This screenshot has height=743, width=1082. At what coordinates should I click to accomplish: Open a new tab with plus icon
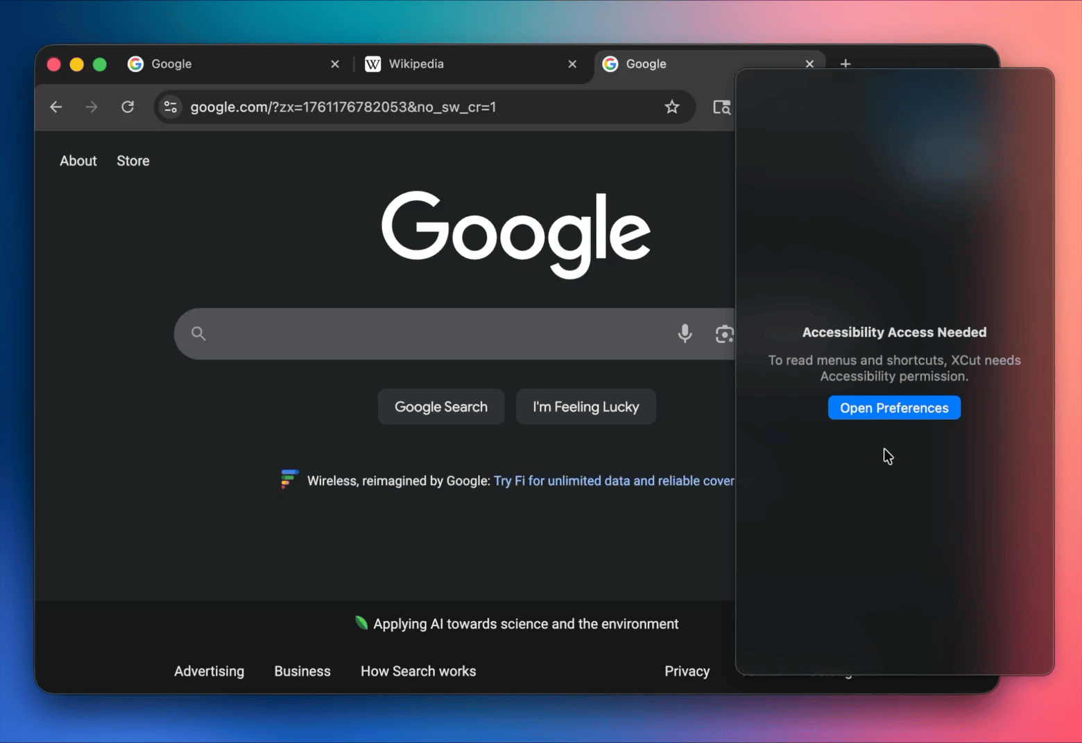click(845, 64)
